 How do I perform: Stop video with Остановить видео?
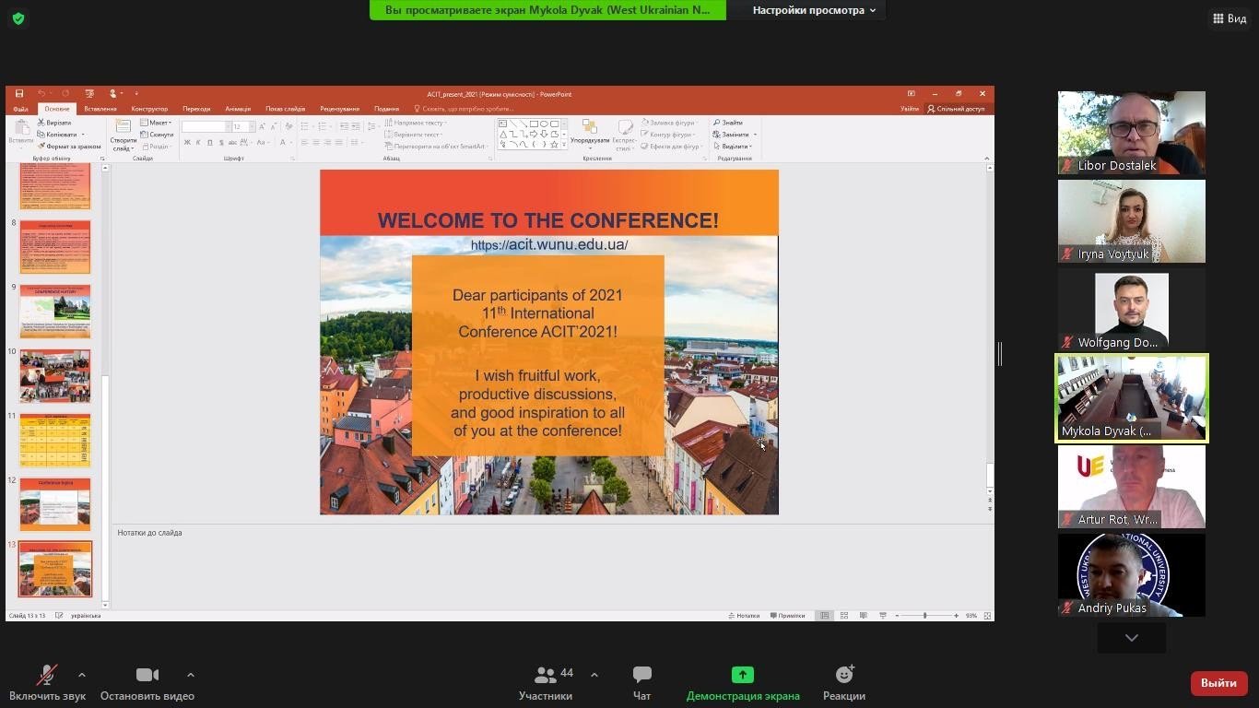[x=147, y=683]
